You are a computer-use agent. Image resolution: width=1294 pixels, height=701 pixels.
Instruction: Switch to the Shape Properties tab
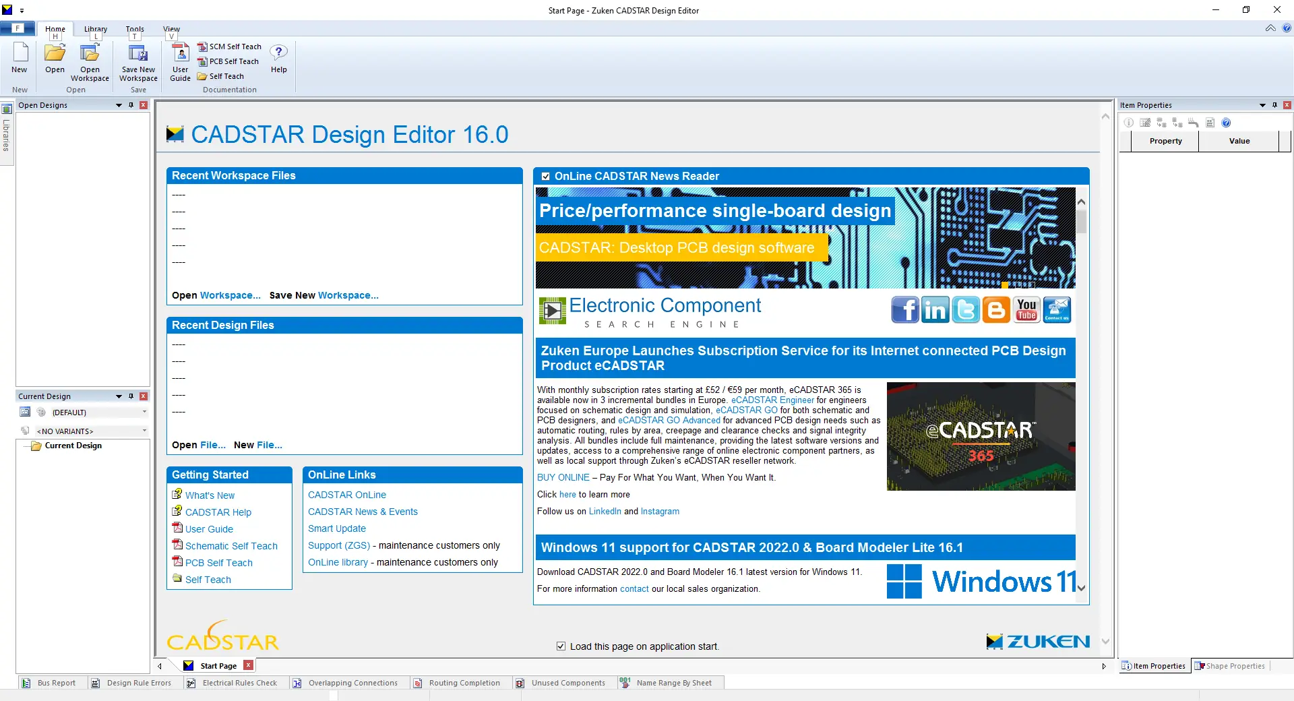(x=1230, y=666)
